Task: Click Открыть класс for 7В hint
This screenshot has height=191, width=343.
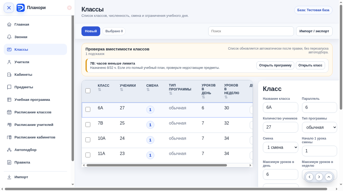Action: tap(310, 65)
